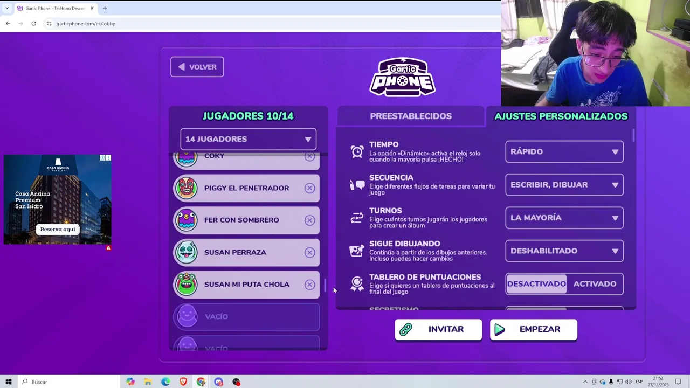
Task: Open volume control in system tray
Action: (x=629, y=382)
